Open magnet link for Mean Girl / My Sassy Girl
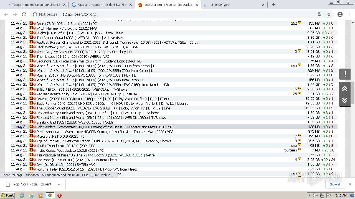 [x=35, y=52]
